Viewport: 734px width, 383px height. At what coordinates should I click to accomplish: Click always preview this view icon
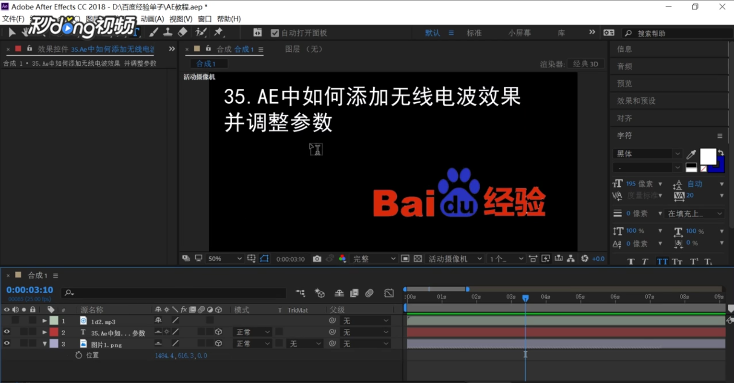pyautogui.click(x=186, y=258)
